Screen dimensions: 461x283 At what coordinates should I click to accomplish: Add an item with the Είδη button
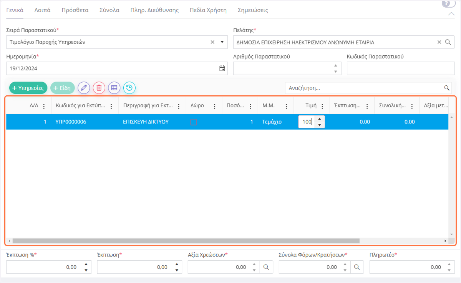(63, 88)
